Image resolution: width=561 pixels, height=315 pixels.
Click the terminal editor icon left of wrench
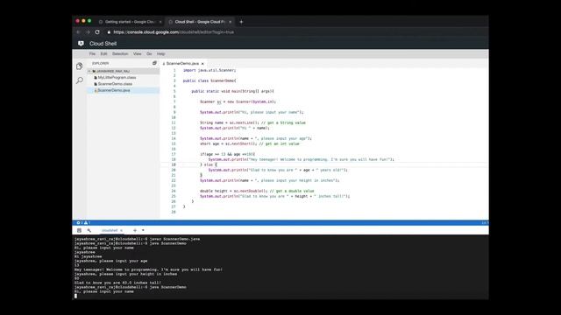79,230
